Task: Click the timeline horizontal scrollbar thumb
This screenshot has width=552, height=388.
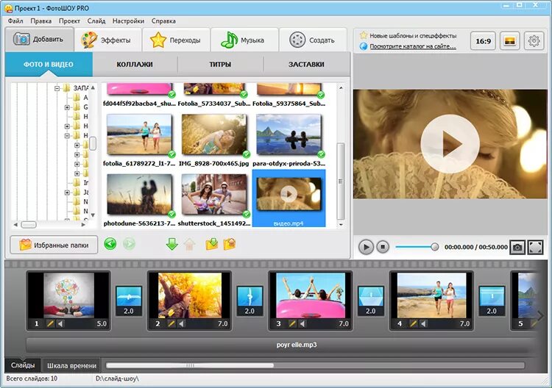Action: 190,365
